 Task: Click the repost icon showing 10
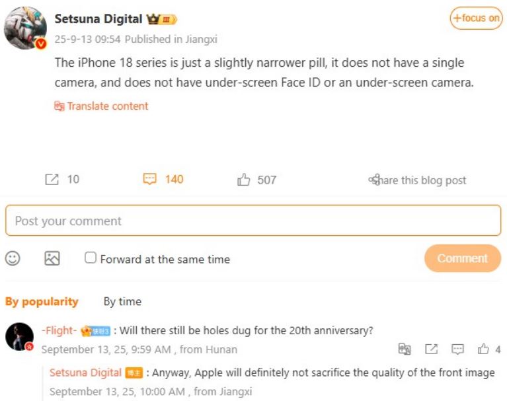tap(52, 180)
